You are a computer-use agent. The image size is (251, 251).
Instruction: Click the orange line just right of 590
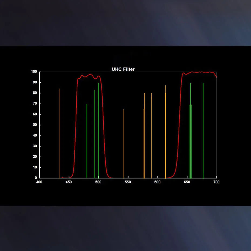tap(151, 135)
